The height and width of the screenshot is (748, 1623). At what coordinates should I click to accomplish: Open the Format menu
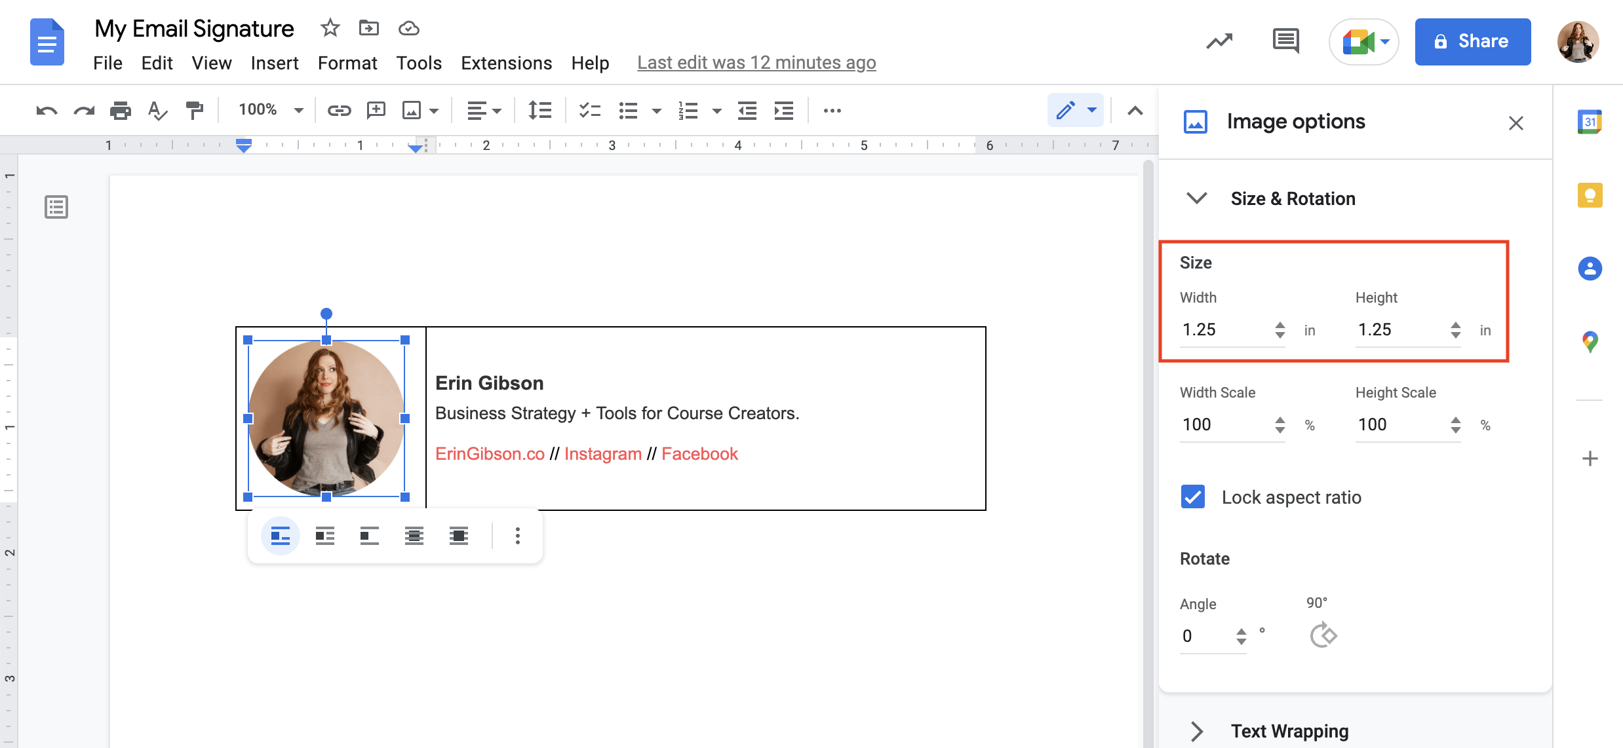tap(347, 63)
